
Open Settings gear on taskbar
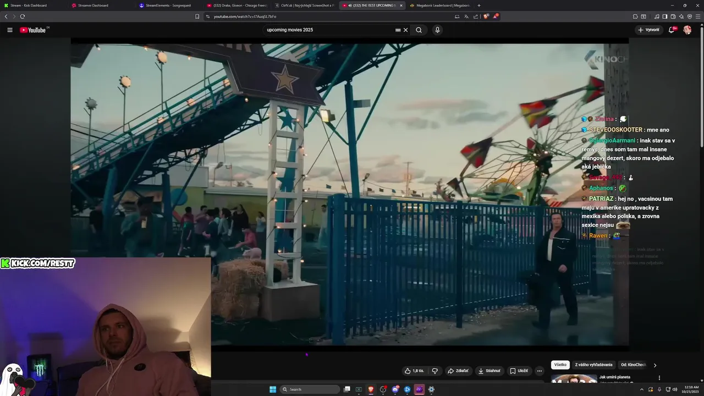coord(431,389)
